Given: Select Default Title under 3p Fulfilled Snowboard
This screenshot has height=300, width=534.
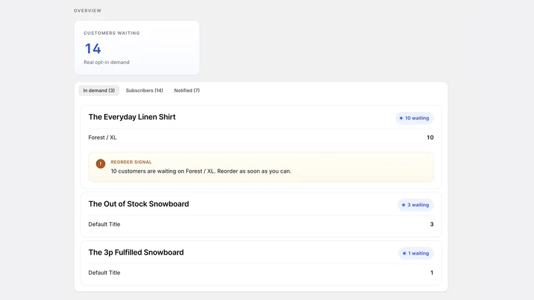Looking at the screenshot, I should (104, 273).
